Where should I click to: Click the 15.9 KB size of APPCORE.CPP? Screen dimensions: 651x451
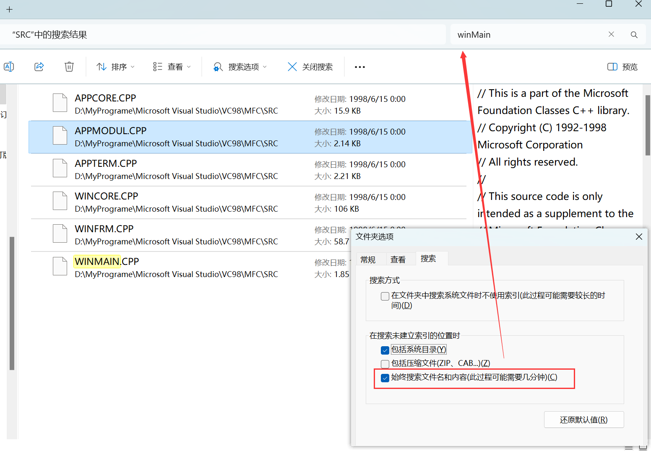point(347,111)
